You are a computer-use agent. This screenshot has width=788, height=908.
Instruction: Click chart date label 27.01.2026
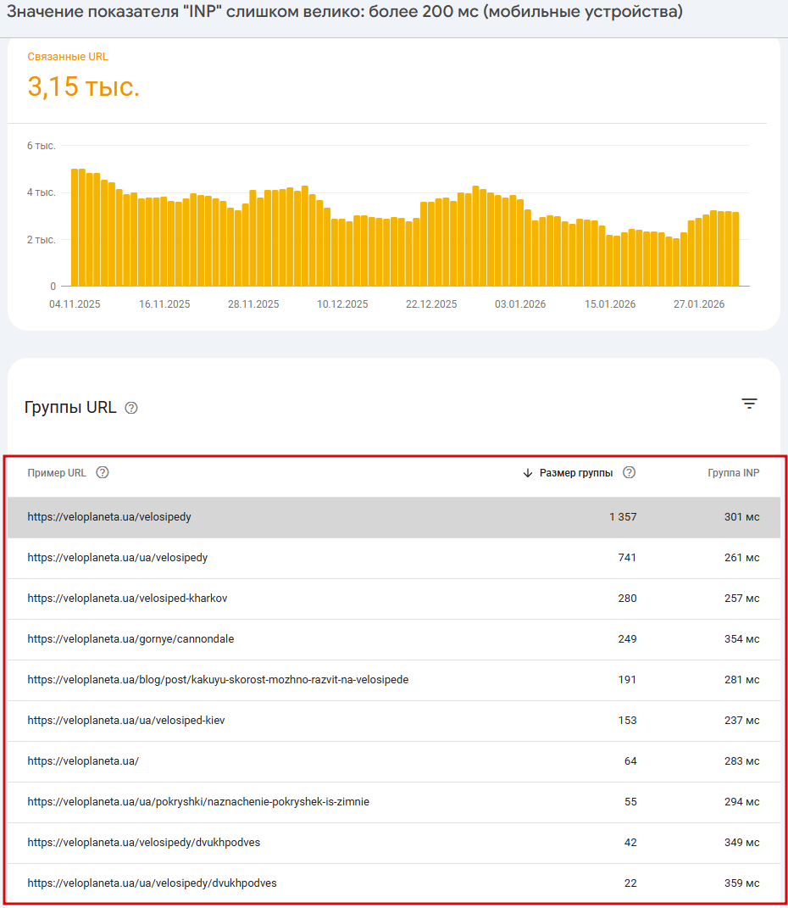(x=699, y=304)
